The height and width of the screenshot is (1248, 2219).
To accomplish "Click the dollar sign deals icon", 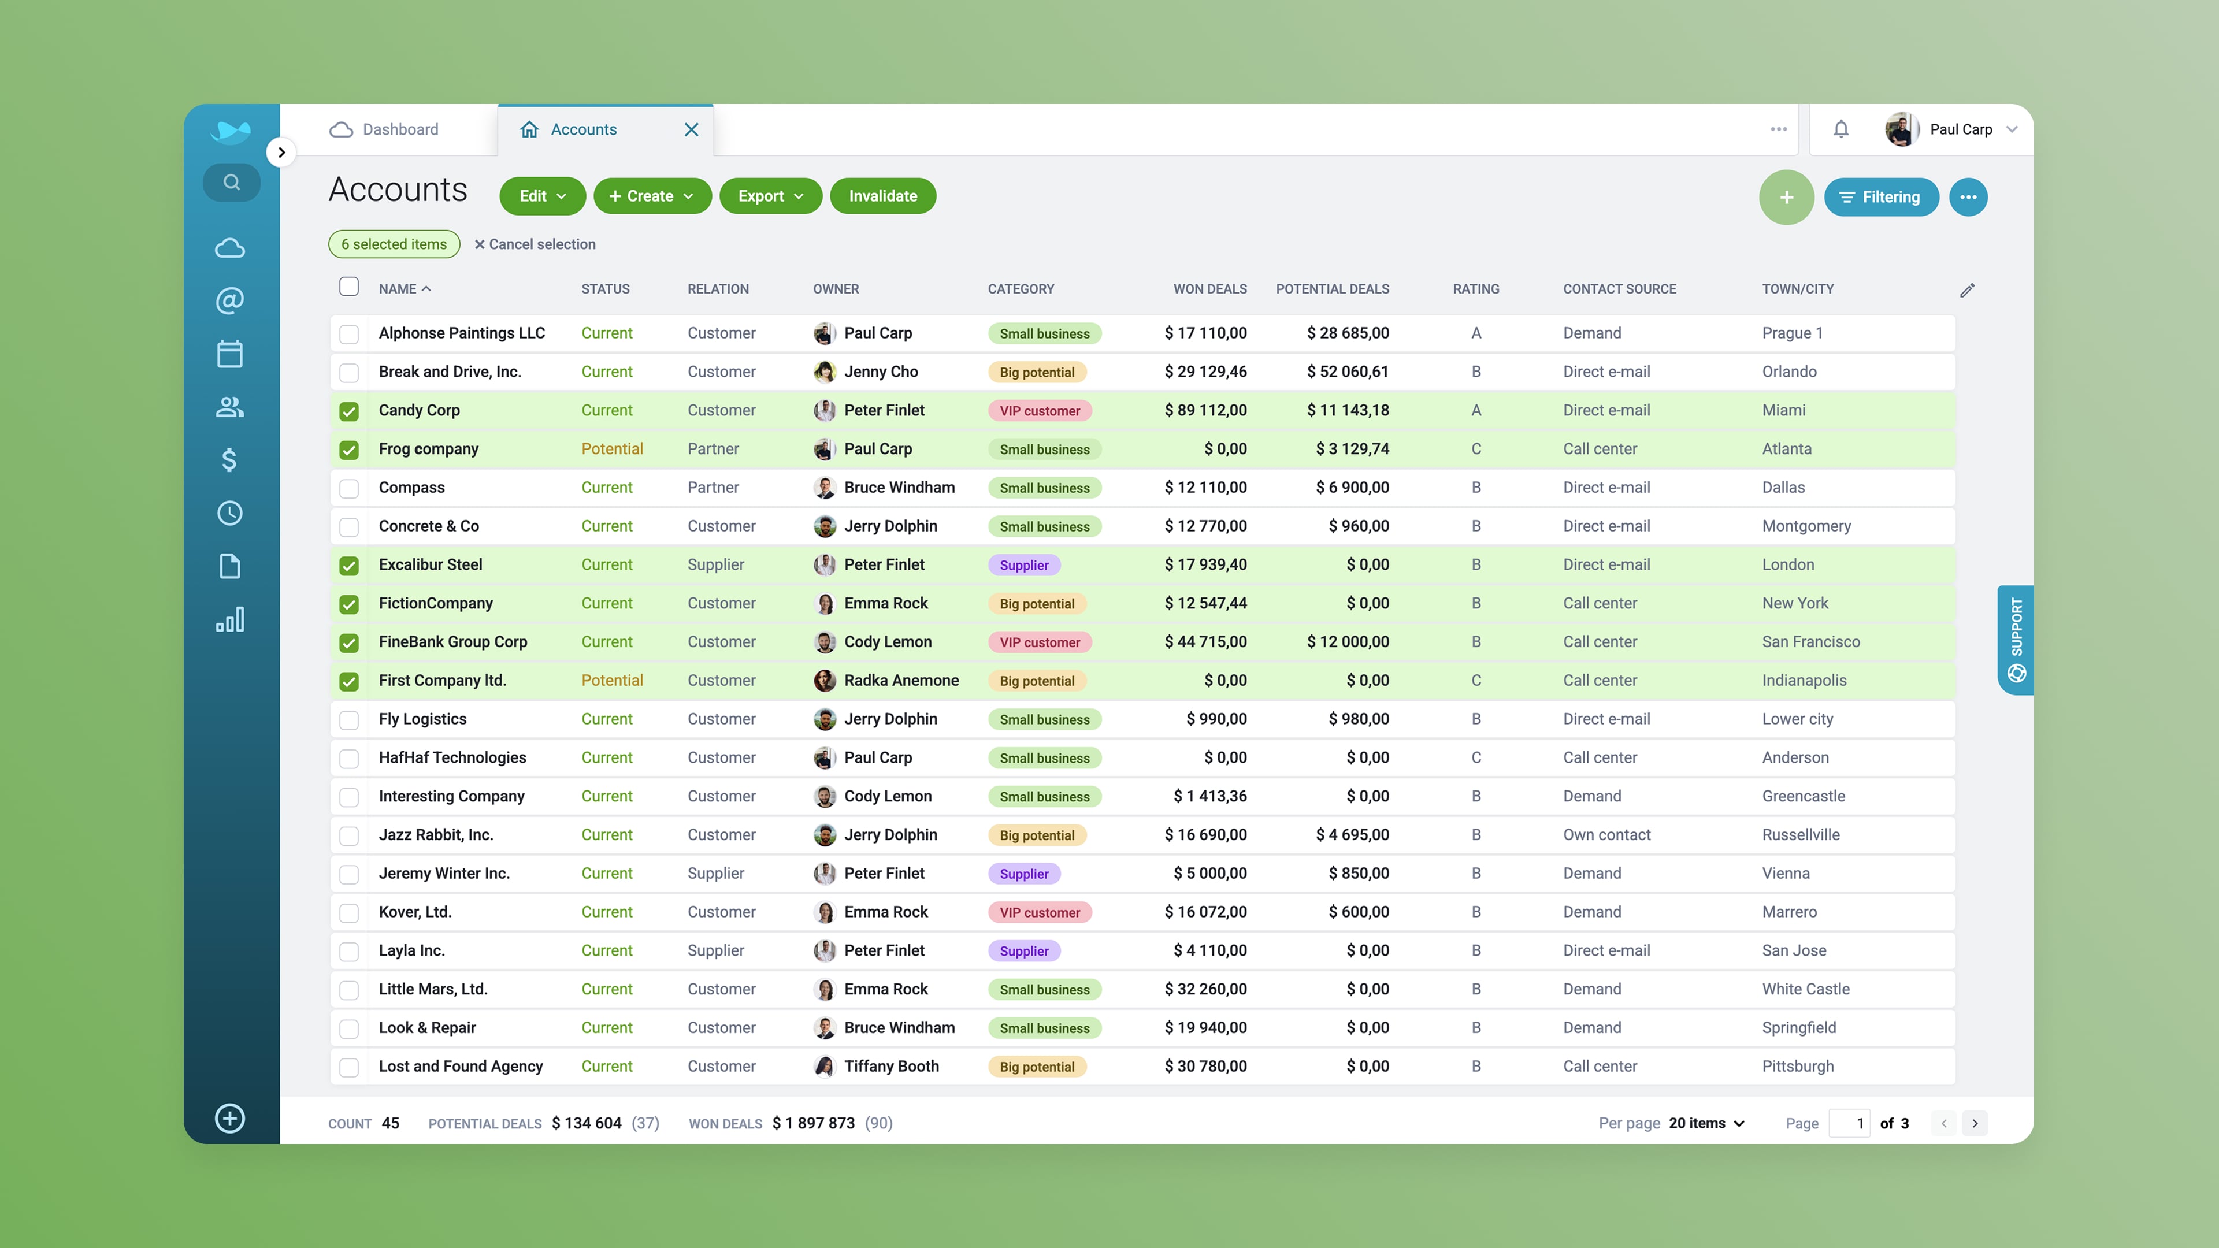I will tap(229, 460).
